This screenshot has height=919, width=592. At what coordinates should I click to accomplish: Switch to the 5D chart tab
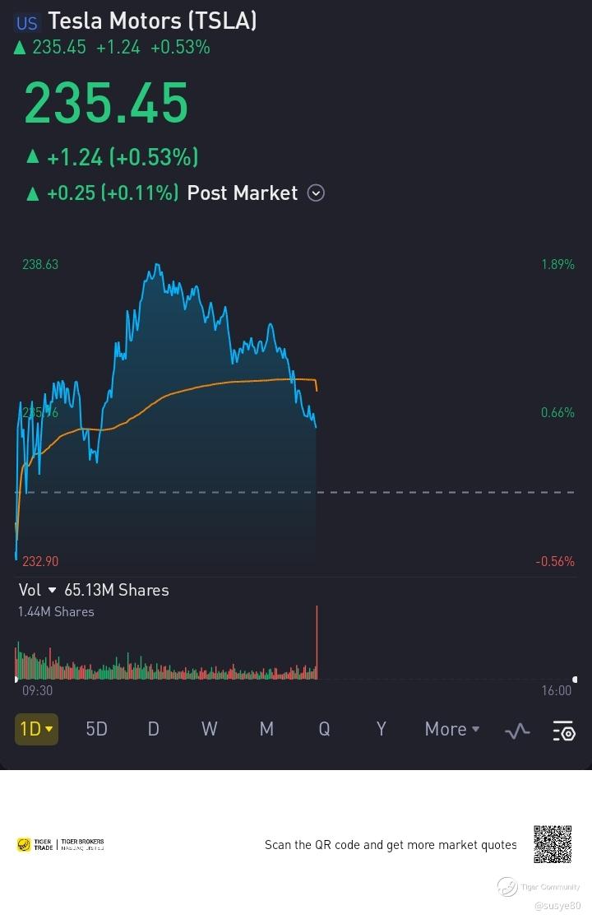click(97, 729)
